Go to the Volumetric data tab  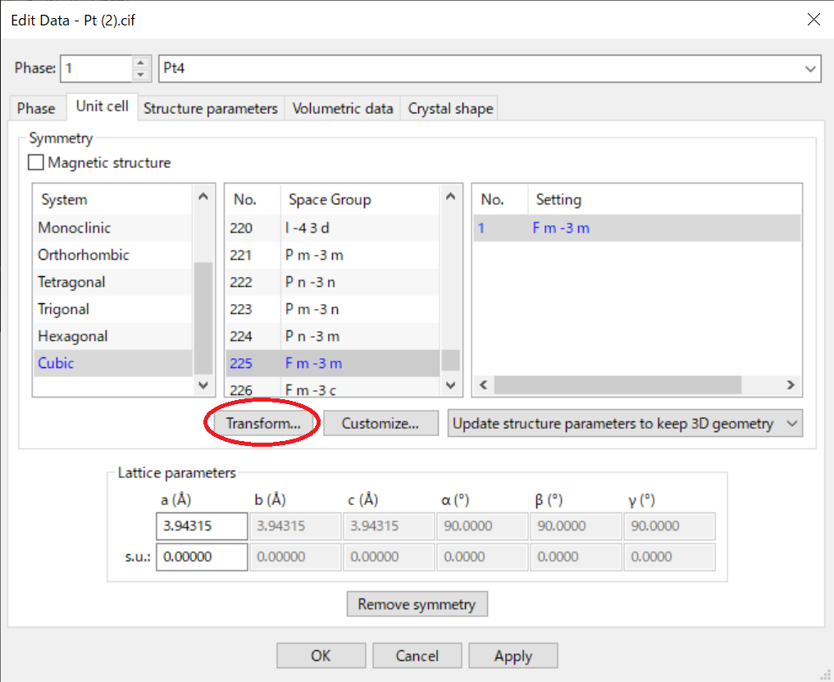(x=343, y=108)
